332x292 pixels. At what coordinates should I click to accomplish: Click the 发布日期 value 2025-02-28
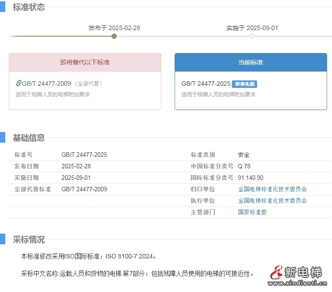(x=76, y=166)
